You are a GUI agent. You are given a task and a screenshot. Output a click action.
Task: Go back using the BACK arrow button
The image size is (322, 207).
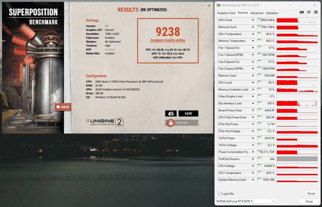63,107
